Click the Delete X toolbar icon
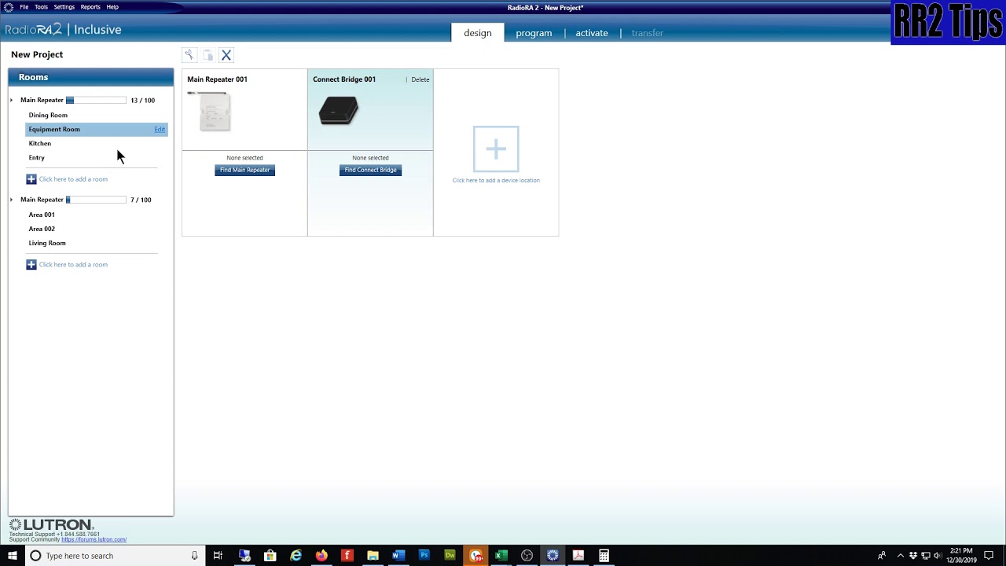The height and width of the screenshot is (566, 1006). 226,55
